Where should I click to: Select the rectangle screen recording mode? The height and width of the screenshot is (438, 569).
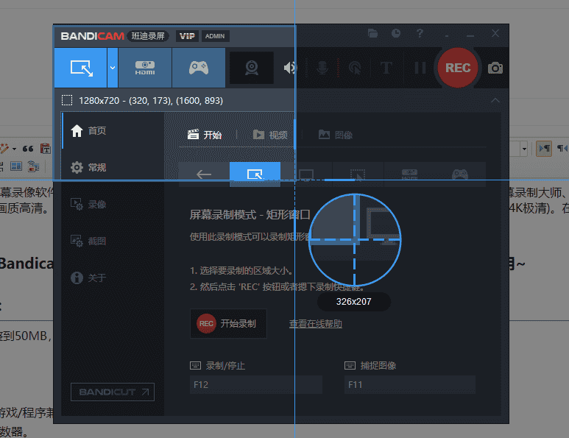click(x=80, y=68)
